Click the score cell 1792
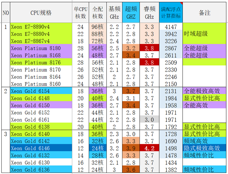This screenshot has height=174, width=228. 171,126
